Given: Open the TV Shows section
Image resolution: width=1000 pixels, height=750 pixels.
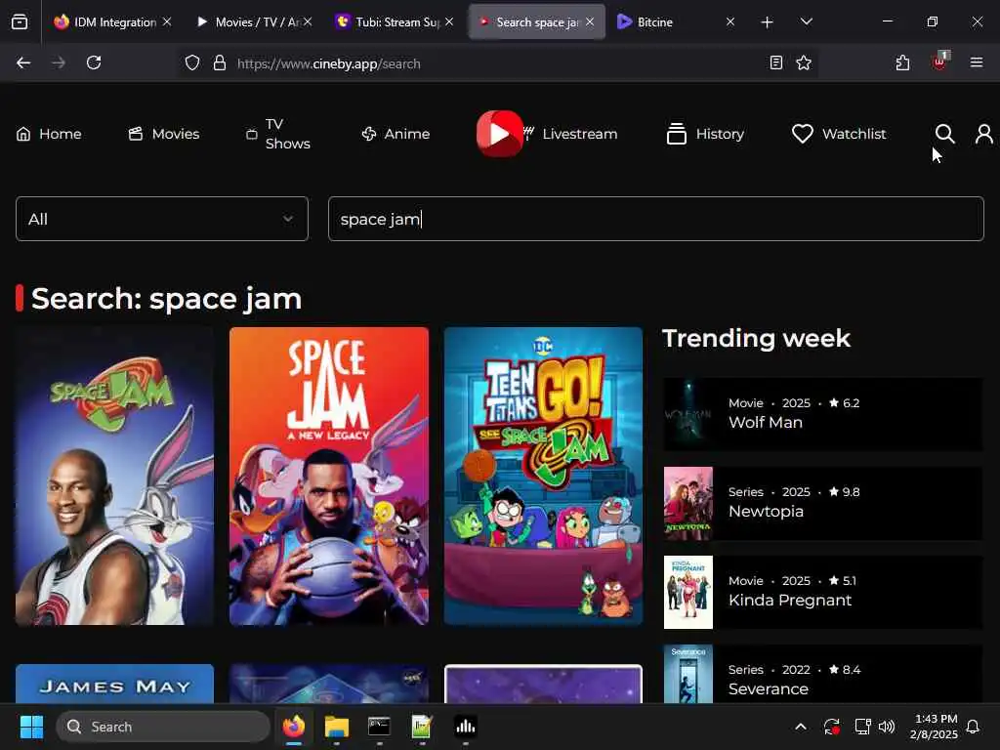Looking at the screenshot, I should click(278, 134).
